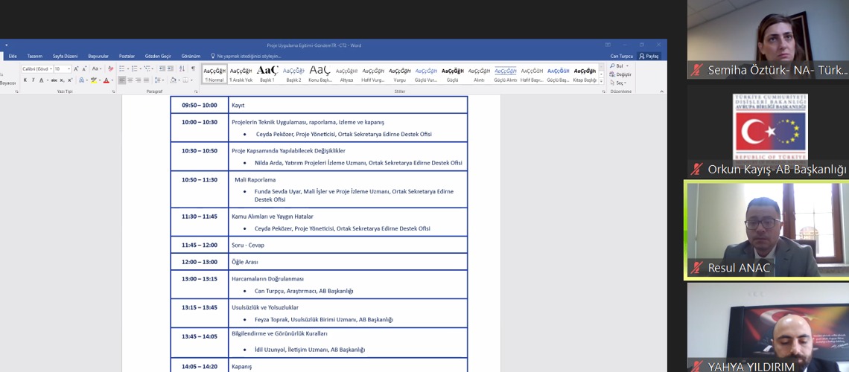Toggle show paragraph marks (¶)

[x=193, y=69]
